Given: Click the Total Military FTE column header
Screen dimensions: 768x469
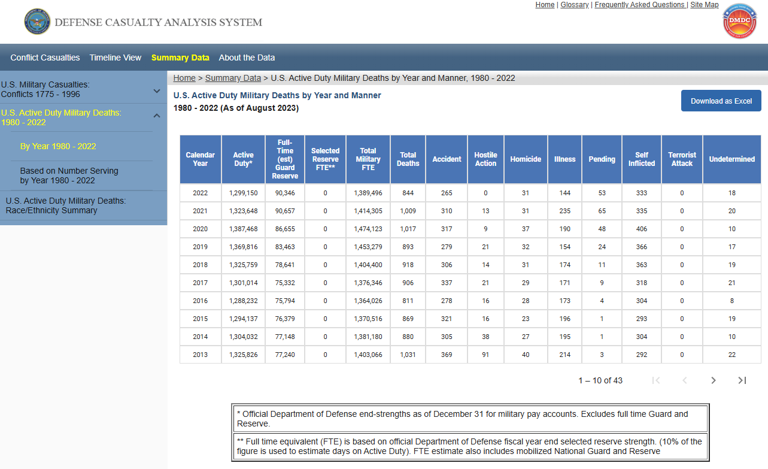Looking at the screenshot, I should [368, 159].
